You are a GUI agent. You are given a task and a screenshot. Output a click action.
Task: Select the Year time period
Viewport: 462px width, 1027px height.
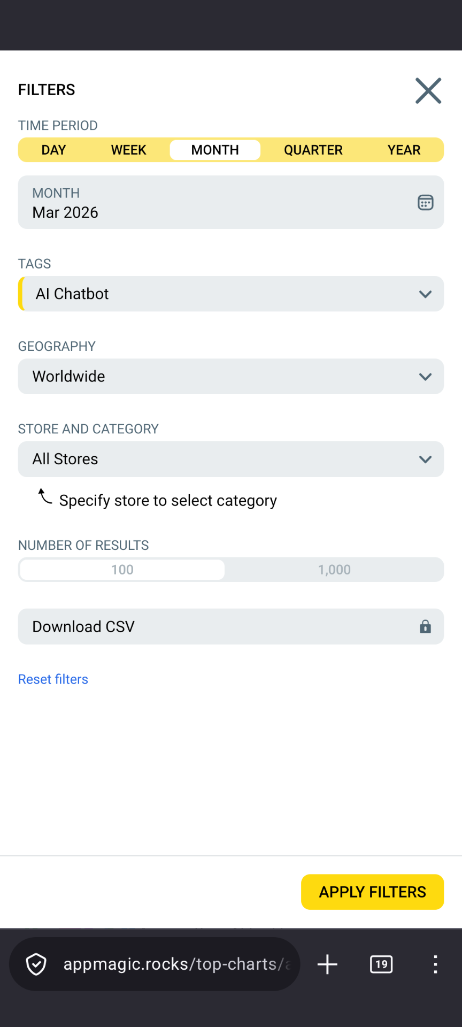(404, 150)
